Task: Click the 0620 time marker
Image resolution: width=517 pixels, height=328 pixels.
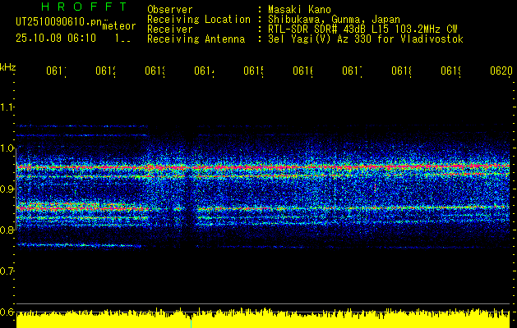Action: click(x=501, y=71)
